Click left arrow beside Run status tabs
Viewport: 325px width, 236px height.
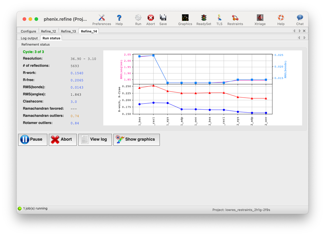299,37
